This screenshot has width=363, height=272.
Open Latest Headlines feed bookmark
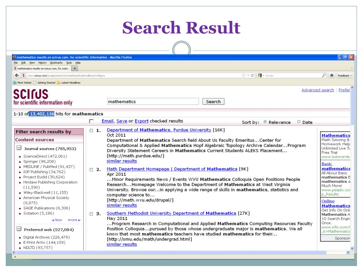(x=68, y=83)
